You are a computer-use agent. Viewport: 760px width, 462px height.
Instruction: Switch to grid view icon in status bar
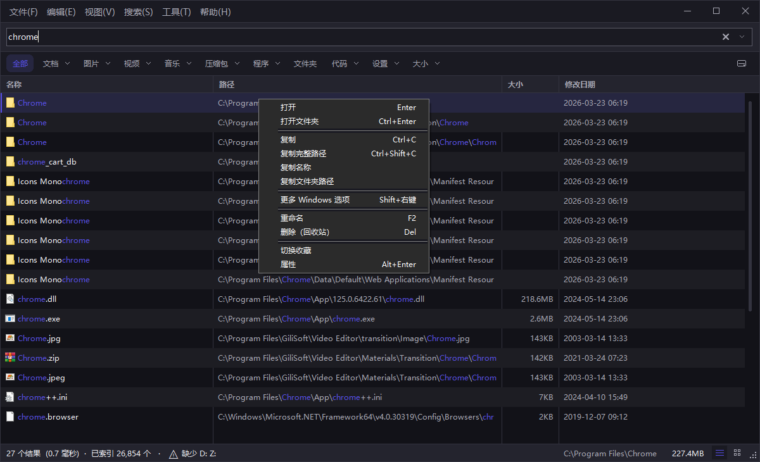(x=737, y=453)
